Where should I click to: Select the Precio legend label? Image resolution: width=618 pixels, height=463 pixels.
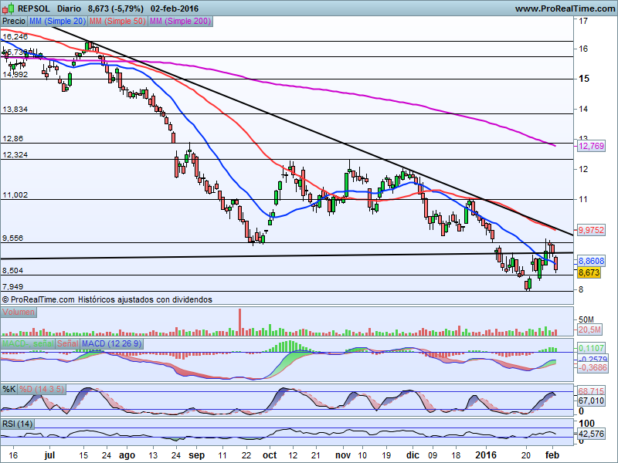pyautogui.click(x=14, y=22)
